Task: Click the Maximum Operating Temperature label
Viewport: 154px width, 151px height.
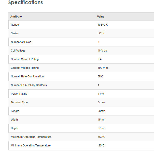Action: tap(31, 137)
